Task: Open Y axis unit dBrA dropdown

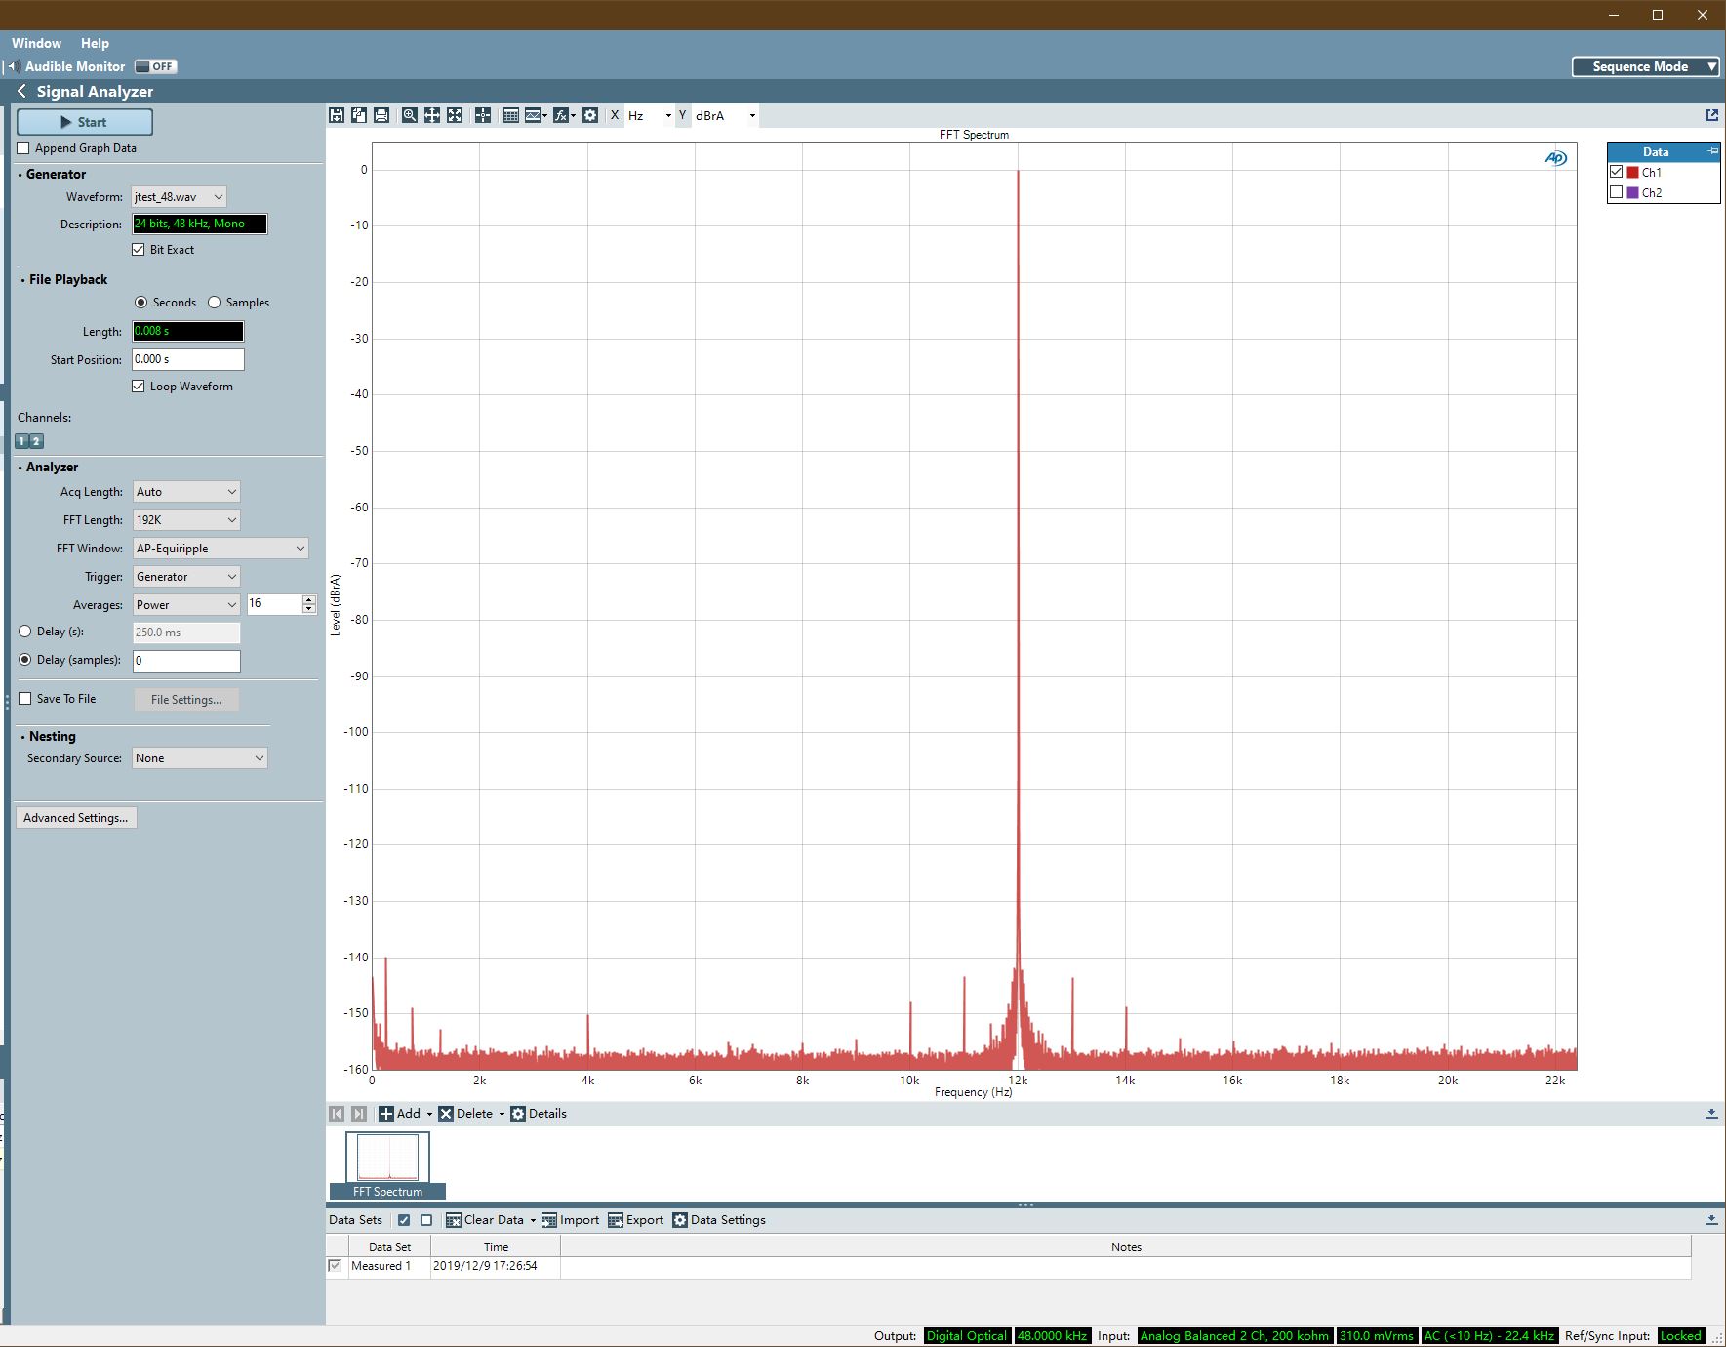Action: [725, 115]
